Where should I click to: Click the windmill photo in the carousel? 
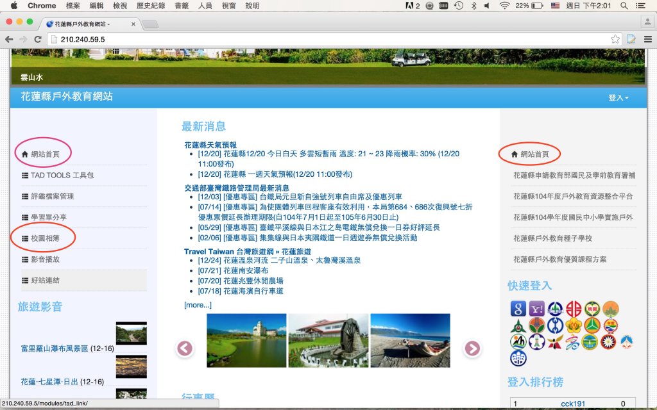[x=328, y=340]
